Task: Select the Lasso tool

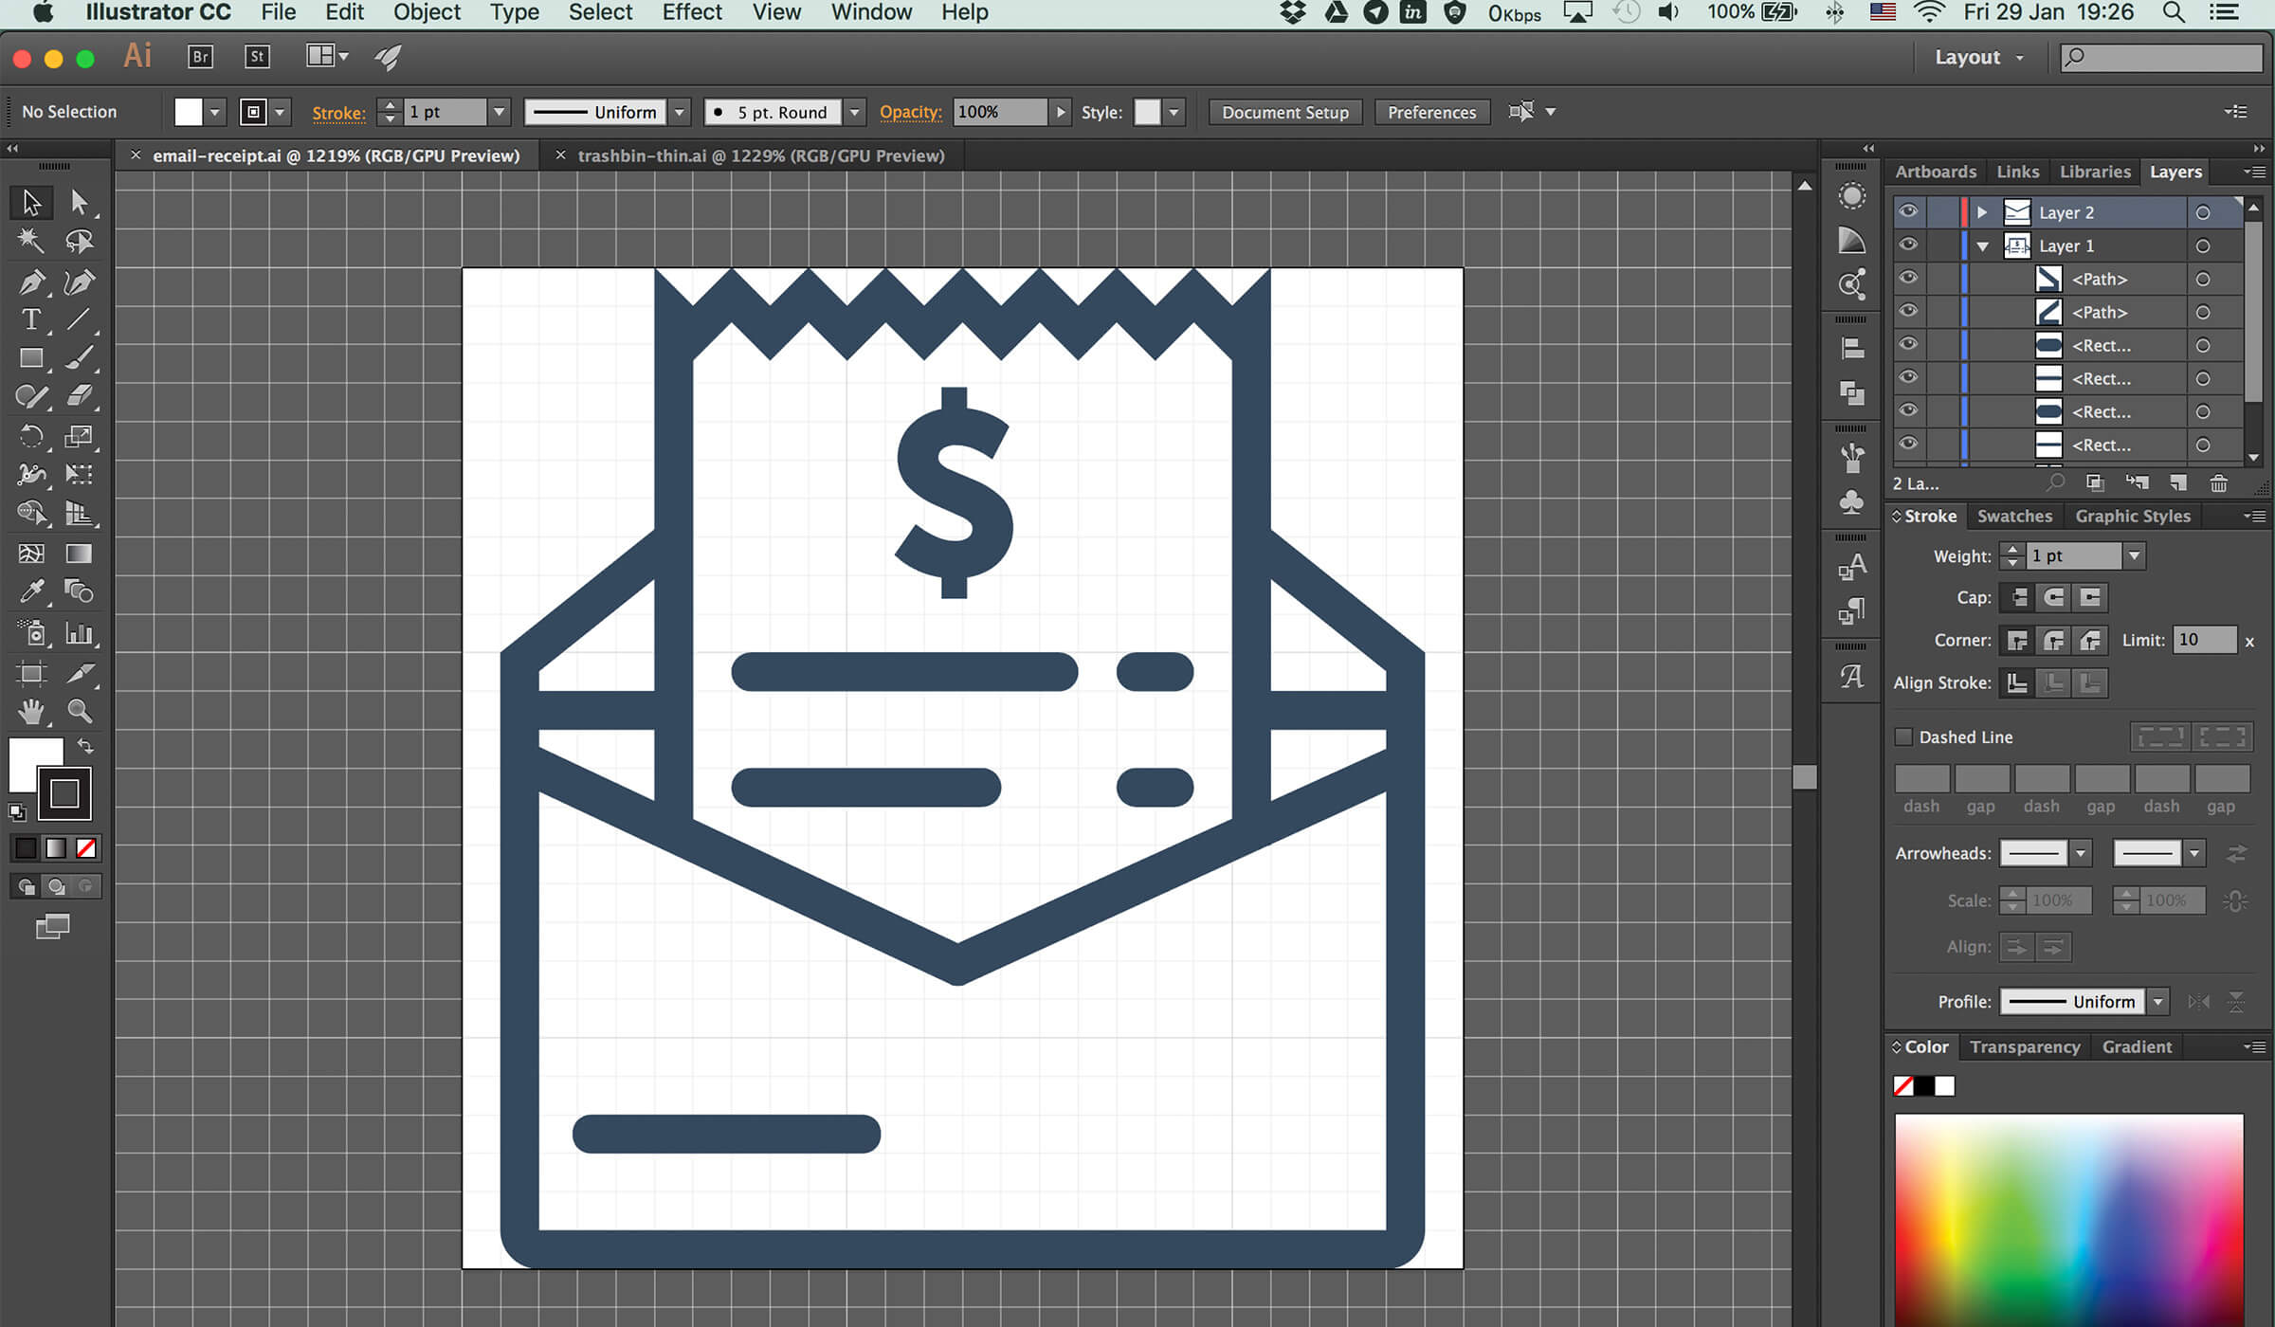Action: (x=79, y=241)
